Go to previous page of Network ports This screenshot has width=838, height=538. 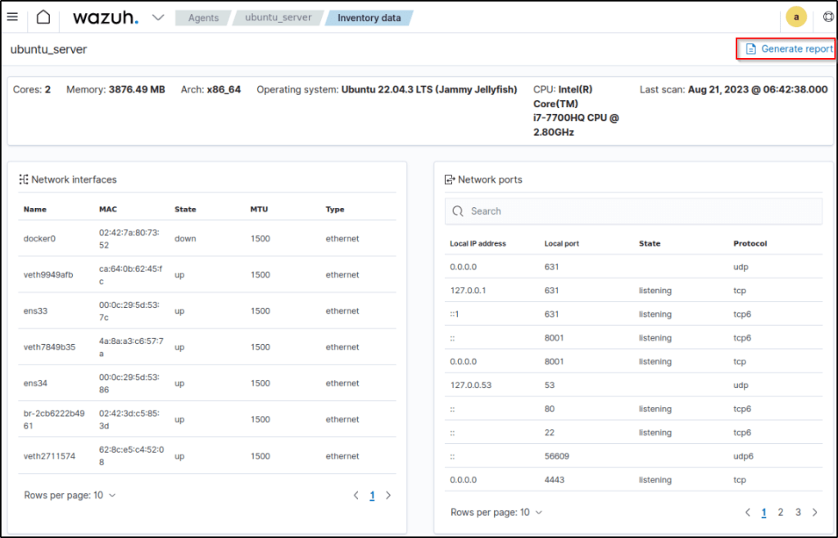pyautogui.click(x=748, y=513)
